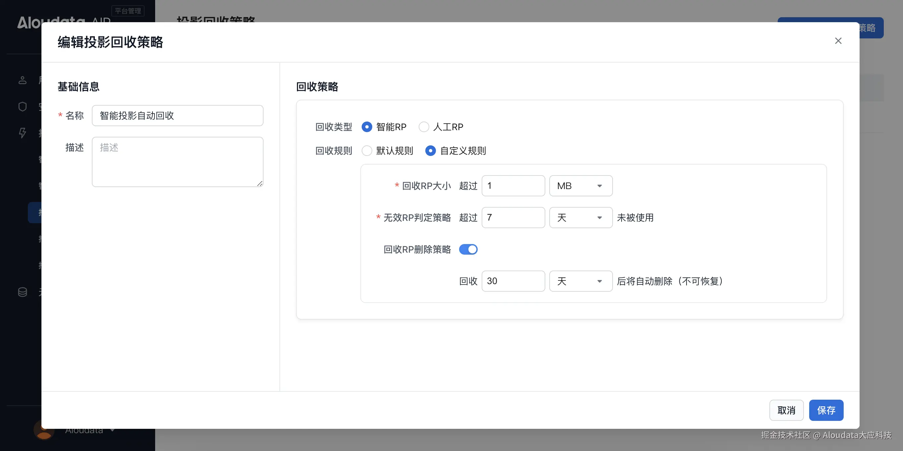Open the MB size unit dropdown
Image resolution: width=903 pixels, height=451 pixels.
pyautogui.click(x=580, y=186)
